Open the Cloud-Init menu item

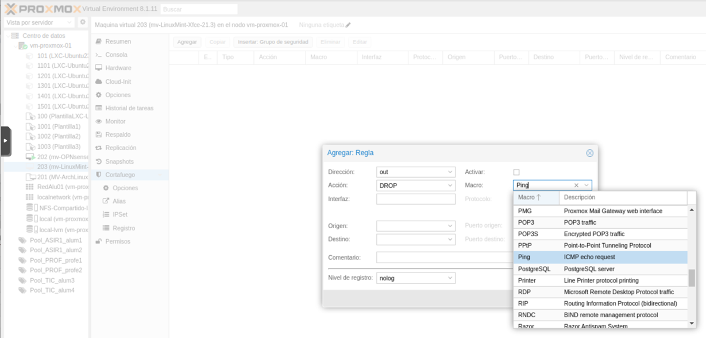coord(118,82)
